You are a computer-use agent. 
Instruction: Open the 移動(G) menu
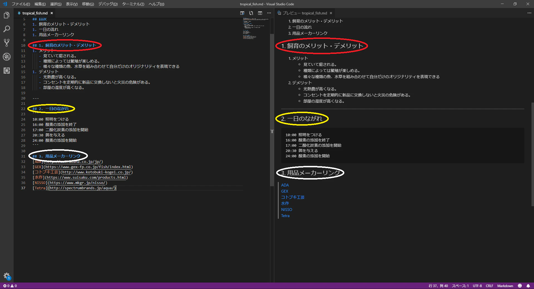(88, 4)
